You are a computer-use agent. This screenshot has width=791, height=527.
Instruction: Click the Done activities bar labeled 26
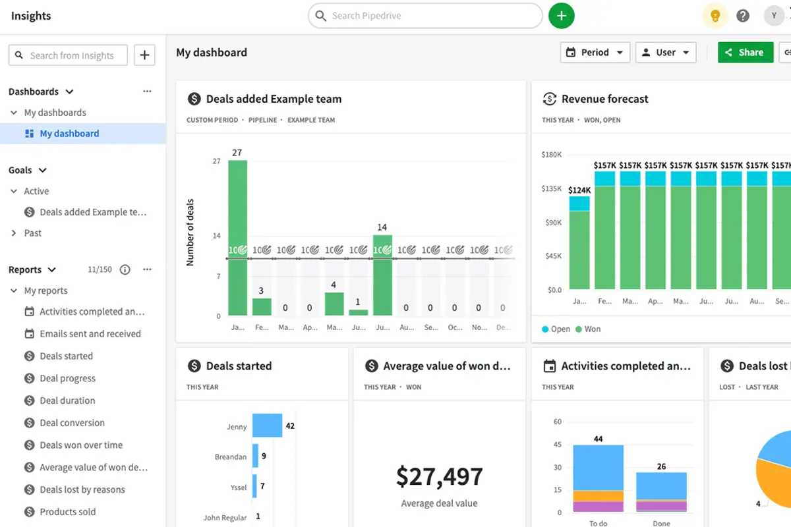coord(661,492)
